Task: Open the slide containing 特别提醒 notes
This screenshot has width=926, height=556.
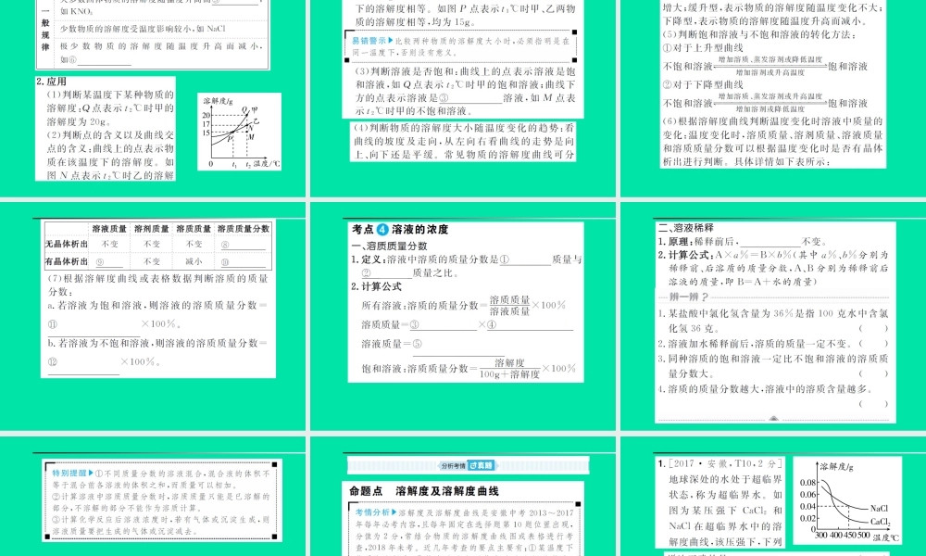Action: 153,496
